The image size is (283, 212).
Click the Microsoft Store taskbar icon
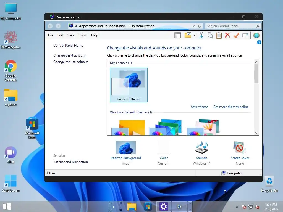coord(148,206)
